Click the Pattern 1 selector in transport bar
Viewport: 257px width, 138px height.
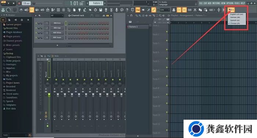pos(96,3)
